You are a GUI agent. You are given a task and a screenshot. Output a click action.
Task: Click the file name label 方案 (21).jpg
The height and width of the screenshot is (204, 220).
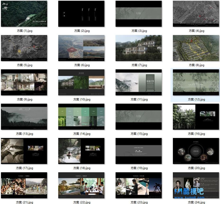click(24, 202)
